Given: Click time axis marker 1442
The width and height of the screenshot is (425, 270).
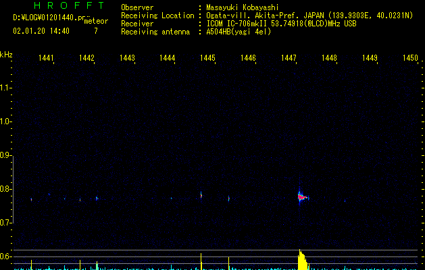Looking at the screenshot, I should [x=86, y=58].
